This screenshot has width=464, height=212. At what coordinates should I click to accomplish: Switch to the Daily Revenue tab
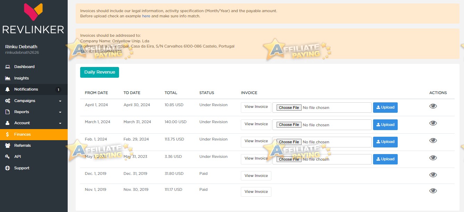pos(100,72)
